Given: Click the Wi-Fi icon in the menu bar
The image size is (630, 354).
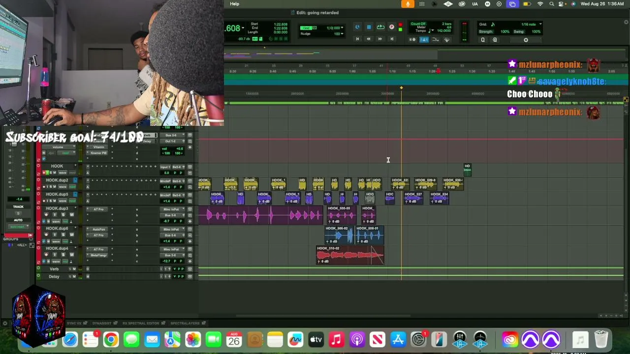Looking at the screenshot, I should (540, 4).
